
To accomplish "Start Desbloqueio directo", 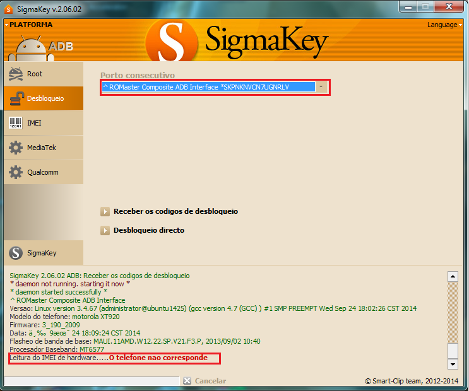I will click(x=149, y=230).
